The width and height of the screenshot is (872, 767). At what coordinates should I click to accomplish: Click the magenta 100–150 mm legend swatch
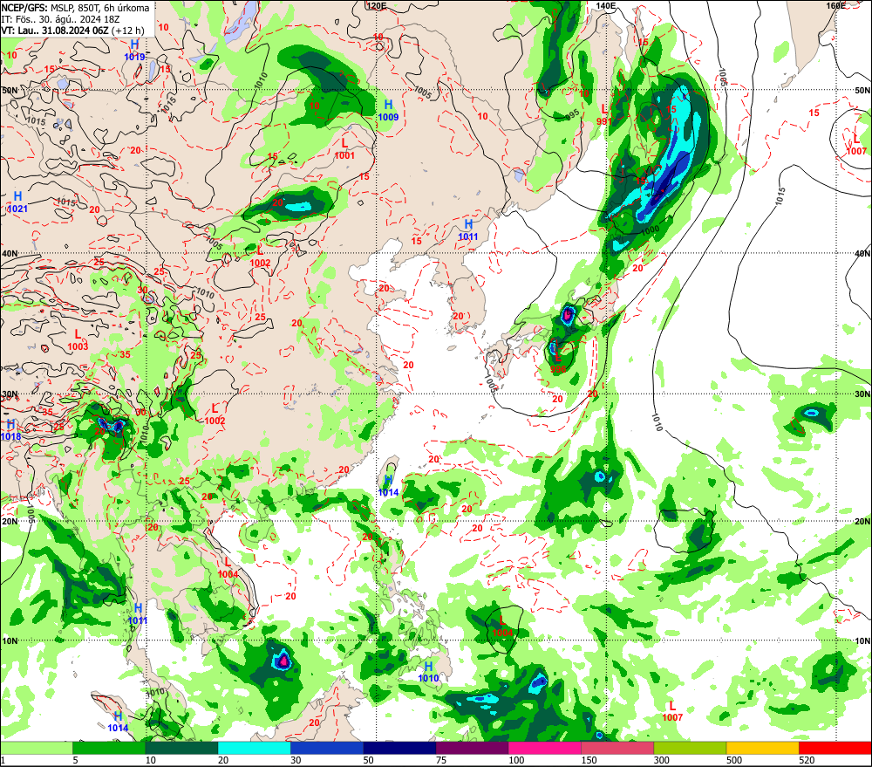pos(545,748)
